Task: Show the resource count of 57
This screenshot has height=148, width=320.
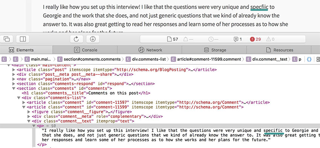Action: point(173,39)
